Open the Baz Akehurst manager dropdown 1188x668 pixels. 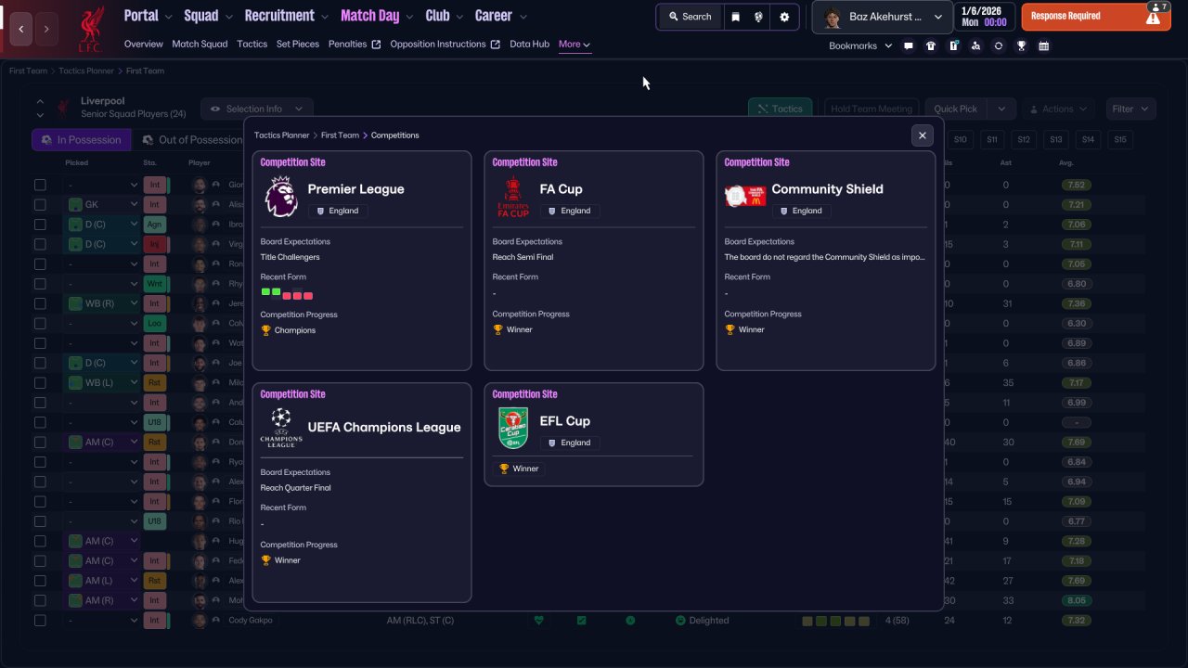point(884,17)
